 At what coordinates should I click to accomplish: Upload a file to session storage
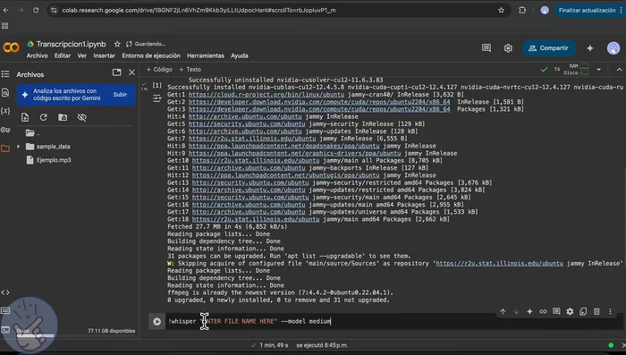(x=25, y=117)
